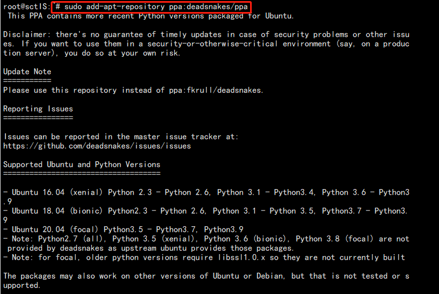Click the "Update Note" heading
Viewport: 439px width, 294px height.
pos(27,72)
